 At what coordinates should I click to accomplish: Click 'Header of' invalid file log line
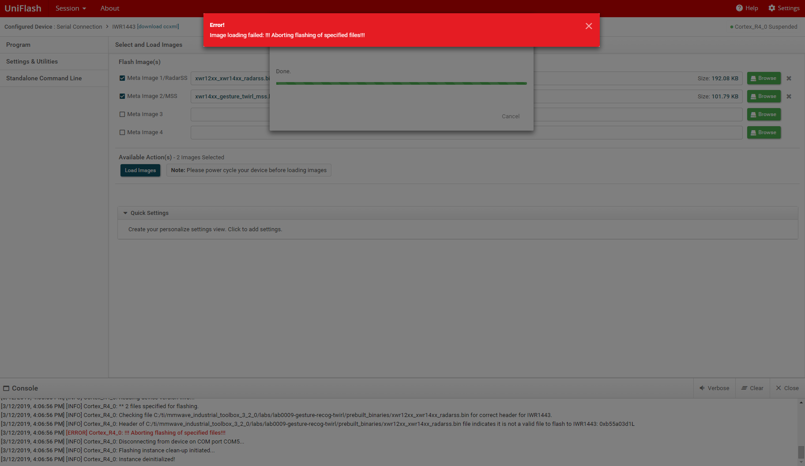[318, 424]
